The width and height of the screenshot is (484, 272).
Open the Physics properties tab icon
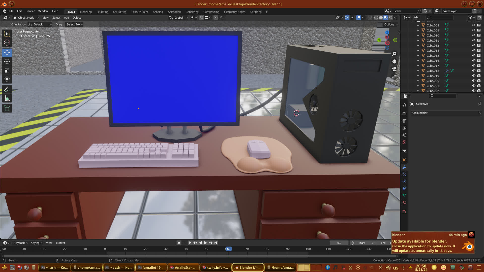[x=404, y=181]
